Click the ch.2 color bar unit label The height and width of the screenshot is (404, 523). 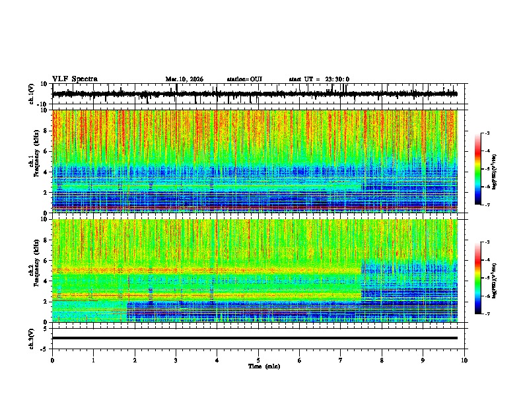pyautogui.click(x=495, y=281)
